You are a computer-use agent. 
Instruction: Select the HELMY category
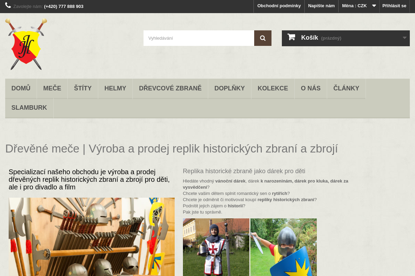click(115, 88)
